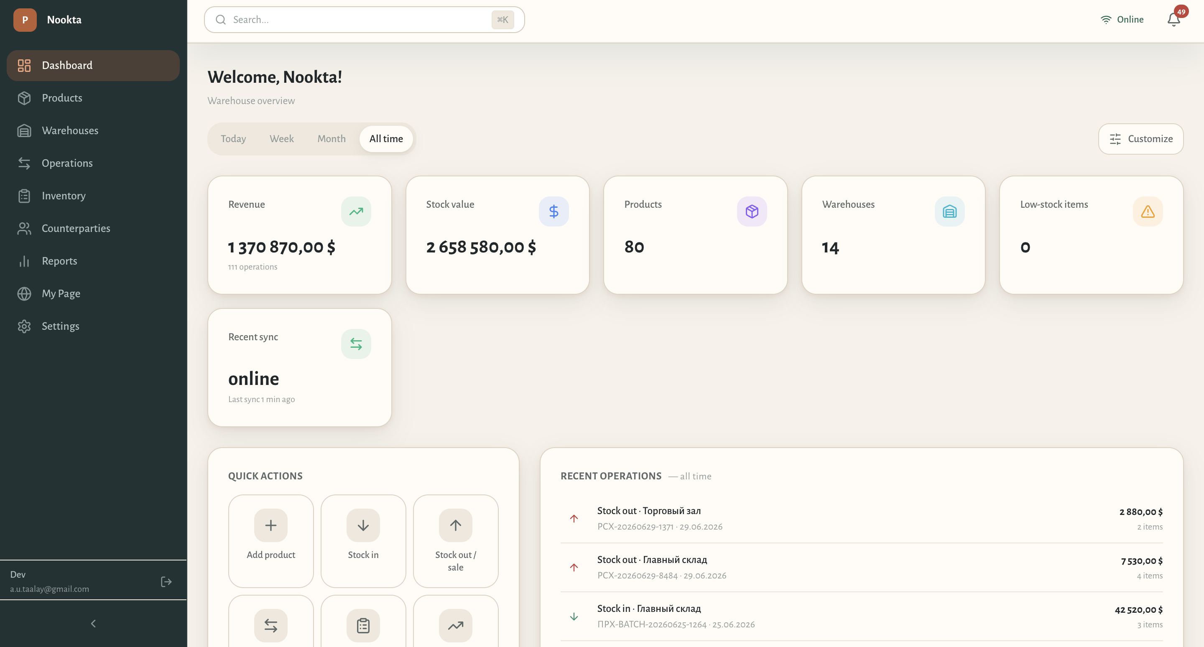The image size is (1204, 647).
Task: Click the Dev account email a.u.taalay@gmail.com
Action: pos(50,588)
